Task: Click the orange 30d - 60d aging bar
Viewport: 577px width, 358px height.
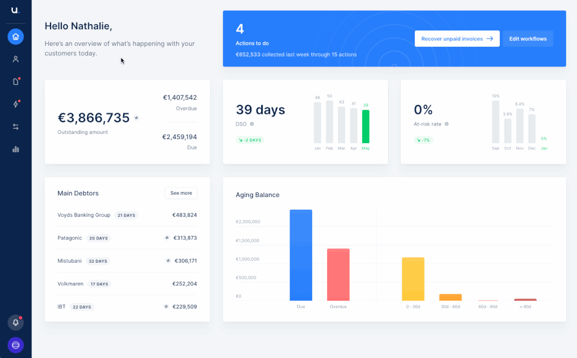Action: click(x=450, y=297)
